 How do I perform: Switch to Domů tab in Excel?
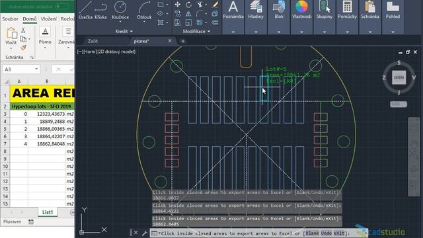point(29,19)
